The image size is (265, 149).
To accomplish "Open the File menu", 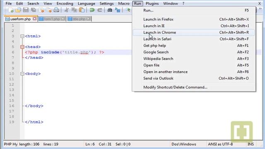I will coord(8,3).
